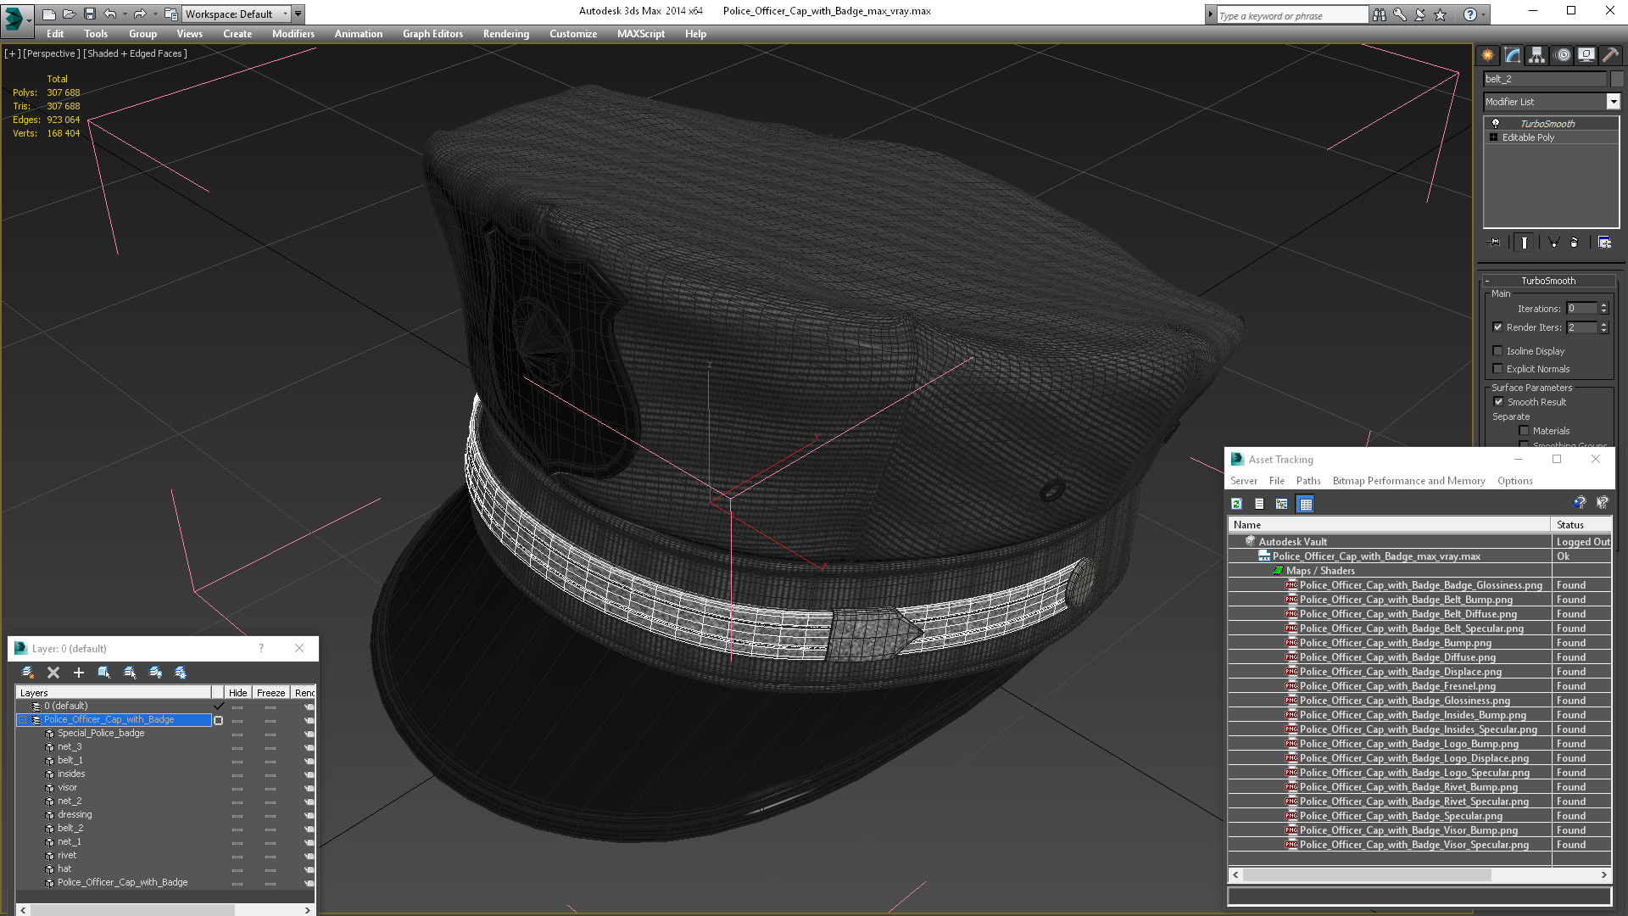Open the Modifier List dropdown
This screenshot has width=1628, height=916.
pyautogui.click(x=1613, y=102)
